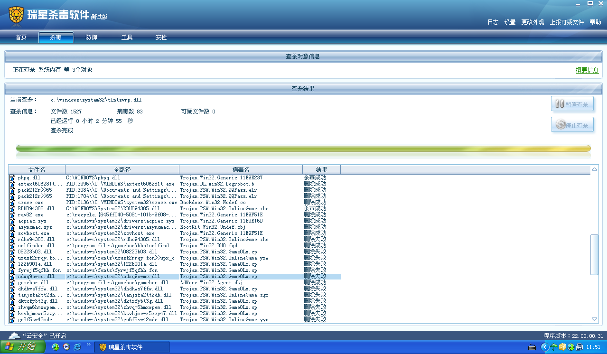Screen dimensions: 607x354
Task: Click the 程序版本 22.00.00.31 text
Action: [x=573, y=335]
